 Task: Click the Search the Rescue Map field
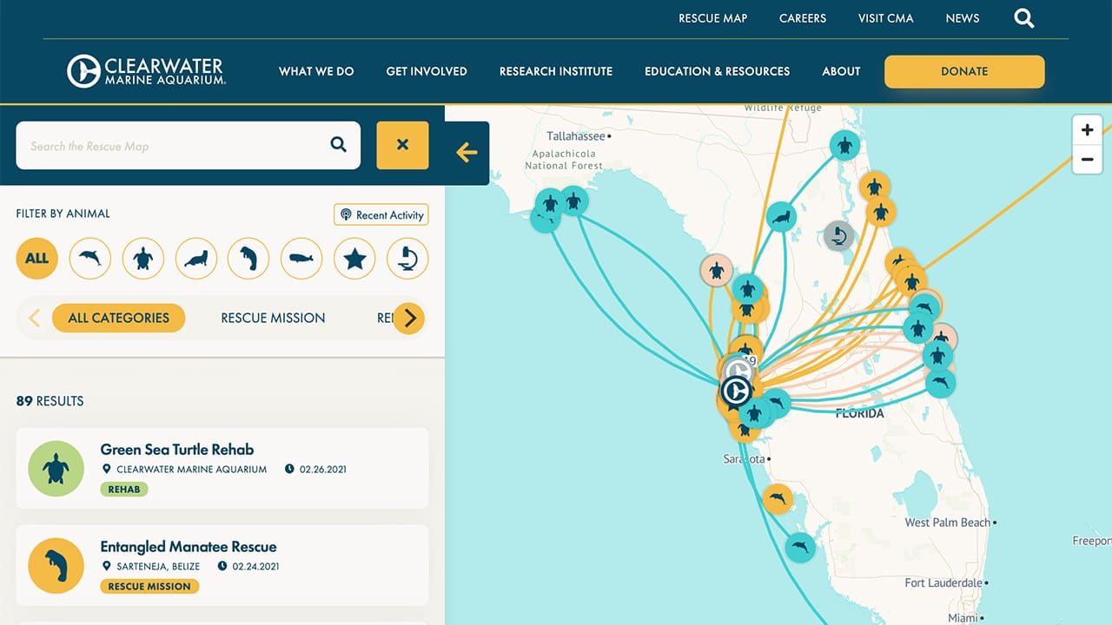tap(174, 145)
